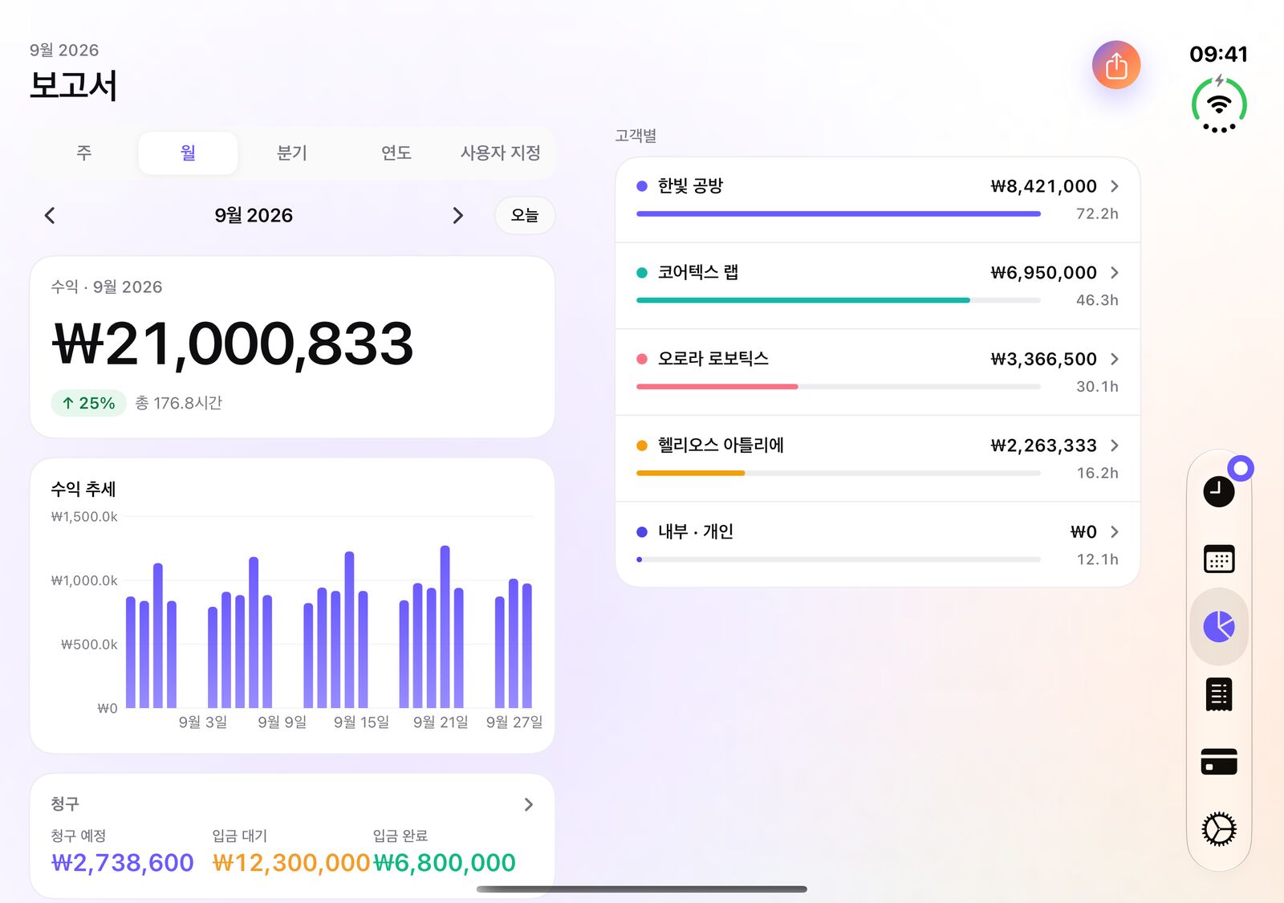Select the reports pie chart icon
This screenshot has height=903, width=1284.
pyautogui.click(x=1219, y=626)
